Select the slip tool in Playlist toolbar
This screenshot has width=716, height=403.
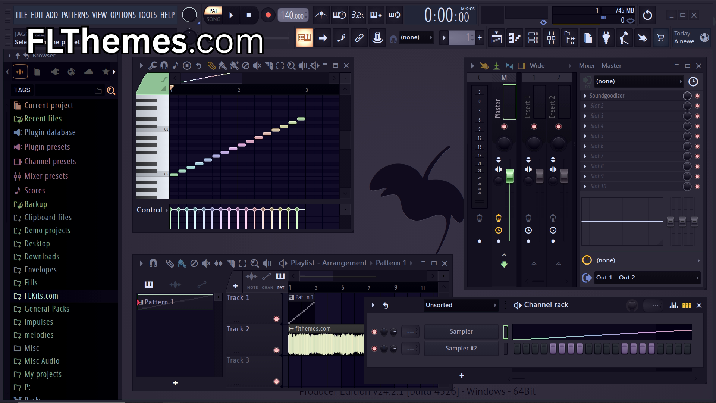(x=219, y=263)
